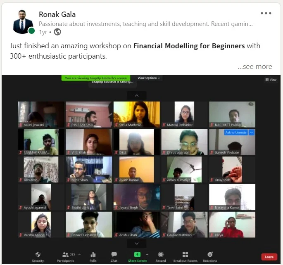
Task: Click the red Leave button
Action: (x=269, y=257)
